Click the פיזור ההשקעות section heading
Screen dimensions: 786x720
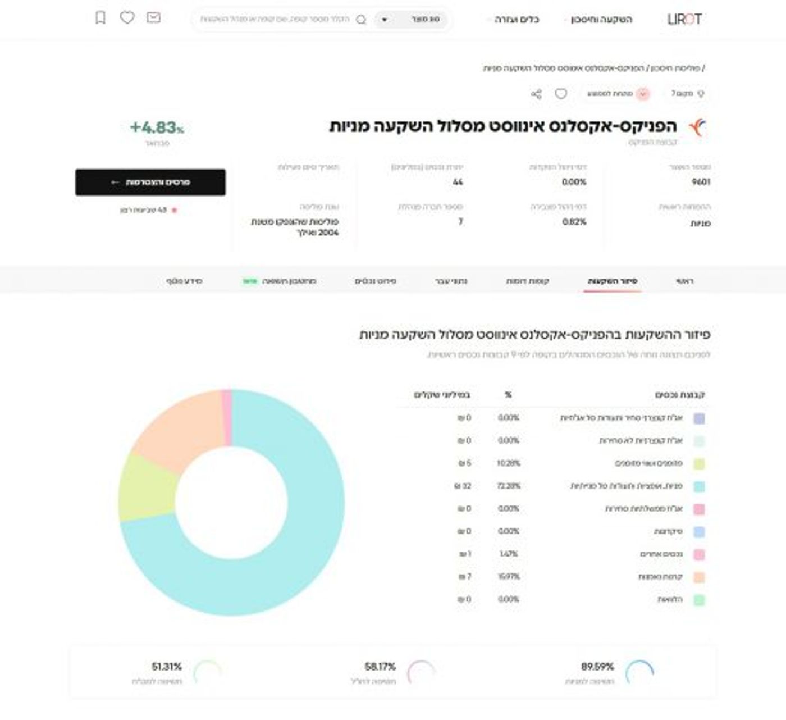(x=534, y=335)
